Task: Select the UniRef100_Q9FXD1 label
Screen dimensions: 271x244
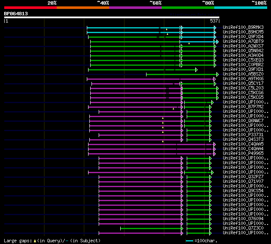Action: (243, 70)
